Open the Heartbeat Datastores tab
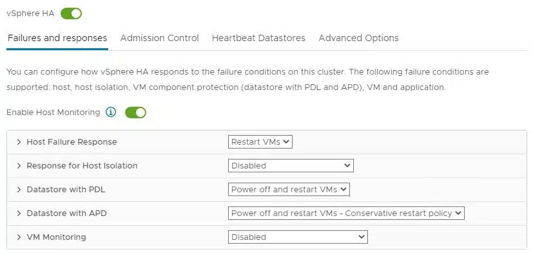Viewport: 533px width, 254px height. pos(258,38)
